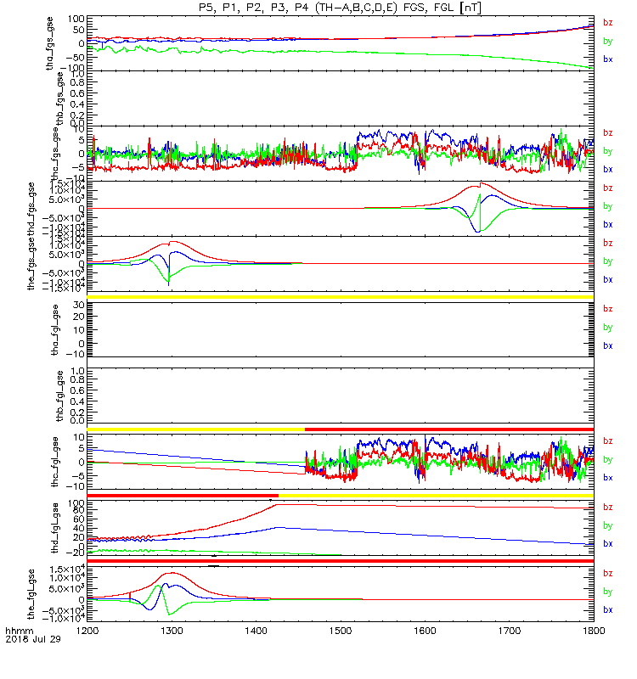Click the 1600 time tick label

tap(425, 631)
